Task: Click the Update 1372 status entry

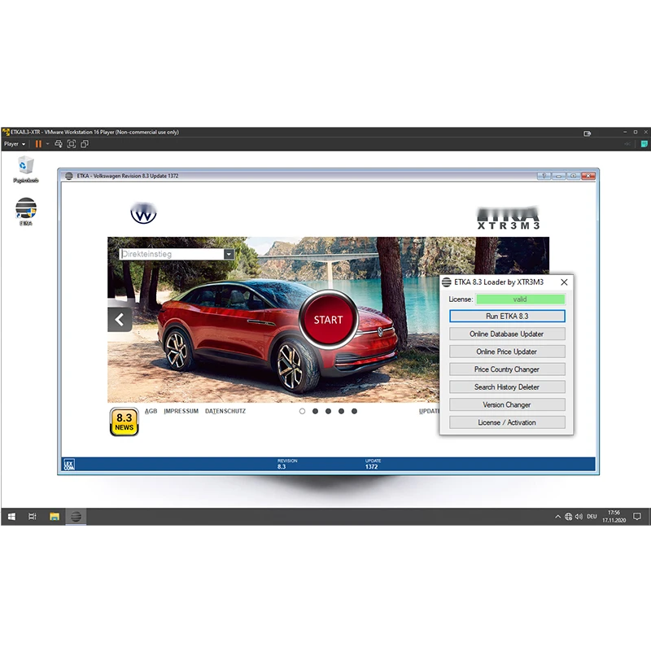Action: pos(373,464)
